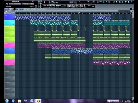Click the orange playhead marker on timeline ruler
138x103 pixels.
[79, 13]
